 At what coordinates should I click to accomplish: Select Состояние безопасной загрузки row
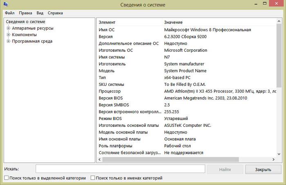(187, 153)
